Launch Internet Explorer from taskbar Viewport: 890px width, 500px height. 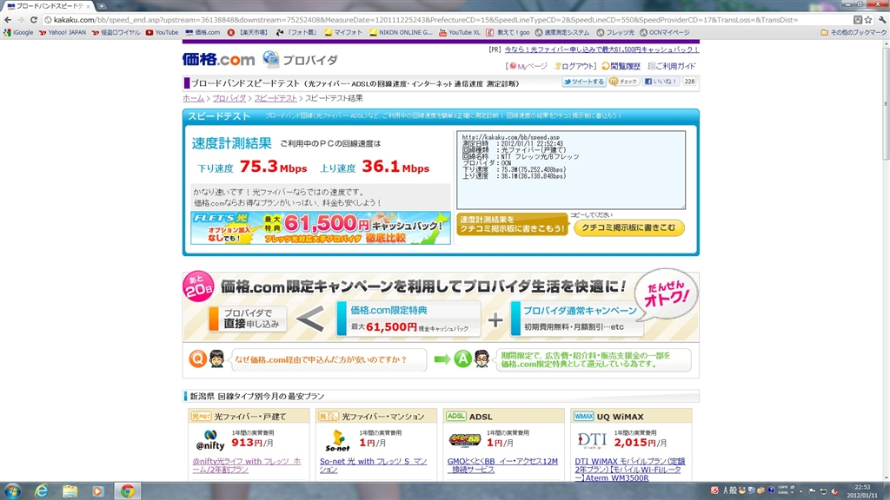[x=42, y=491]
